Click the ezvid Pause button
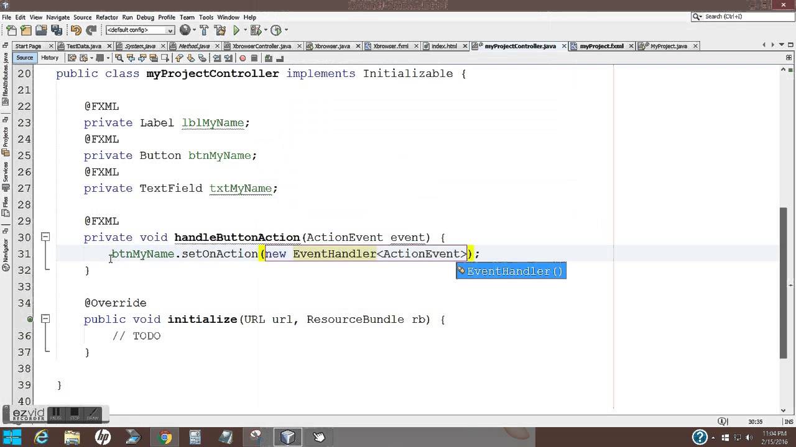 pyautogui.click(x=56, y=414)
